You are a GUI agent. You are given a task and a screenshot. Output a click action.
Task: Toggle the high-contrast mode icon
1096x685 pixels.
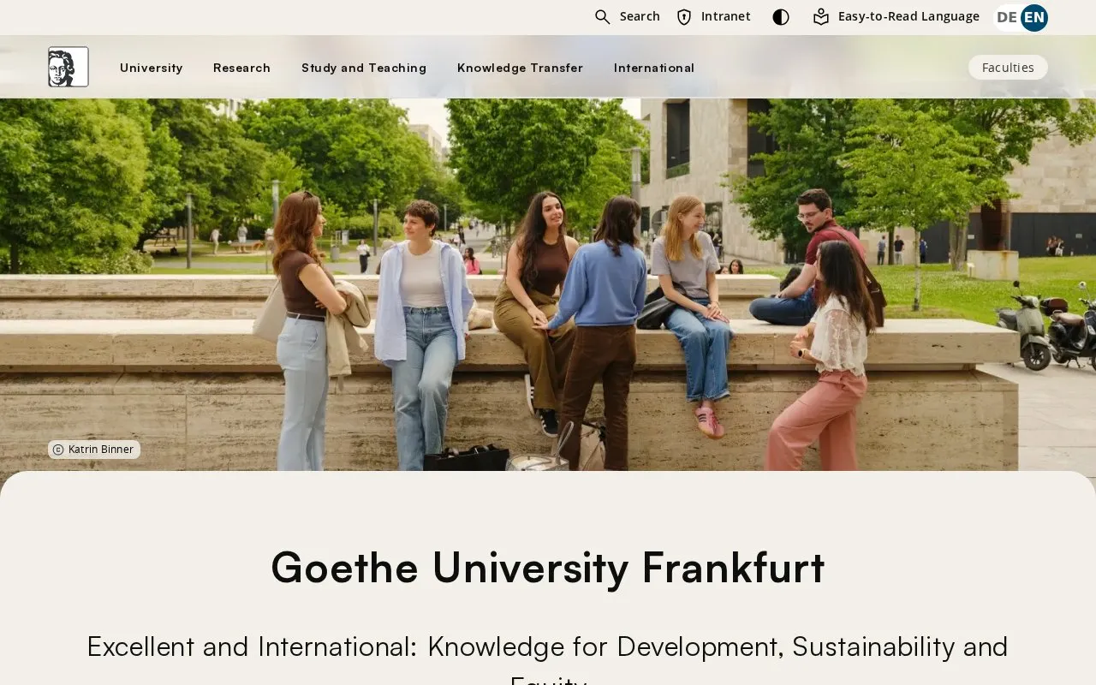pos(781,17)
